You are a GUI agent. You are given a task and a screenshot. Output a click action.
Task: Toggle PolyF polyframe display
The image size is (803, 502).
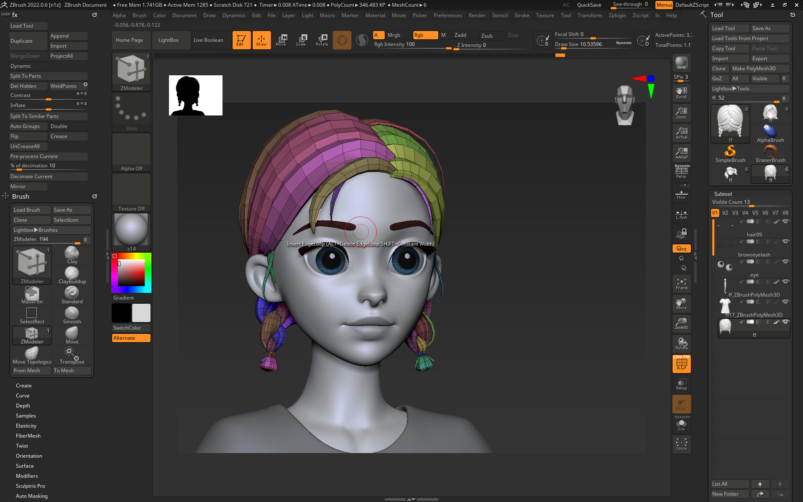click(681, 364)
